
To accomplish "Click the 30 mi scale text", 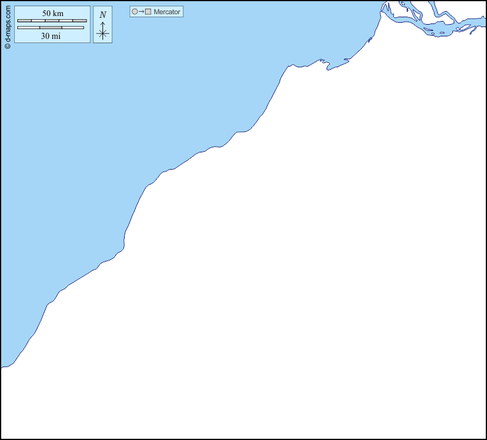I will (51, 36).
